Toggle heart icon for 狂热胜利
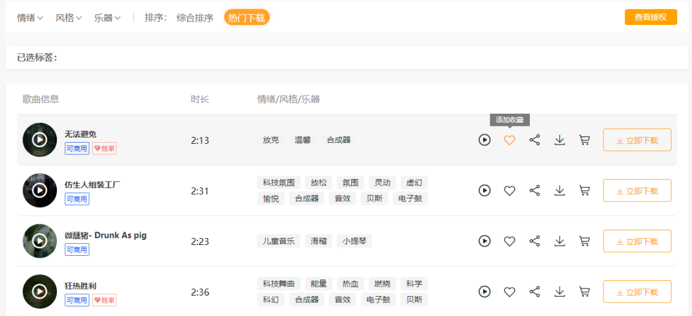Viewport: 692px width, 316px height. point(509,292)
